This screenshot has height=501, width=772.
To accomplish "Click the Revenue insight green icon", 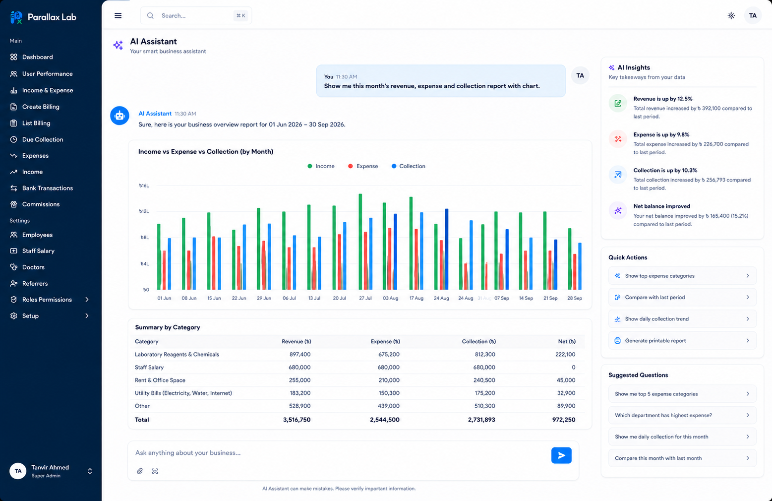I will [x=618, y=103].
